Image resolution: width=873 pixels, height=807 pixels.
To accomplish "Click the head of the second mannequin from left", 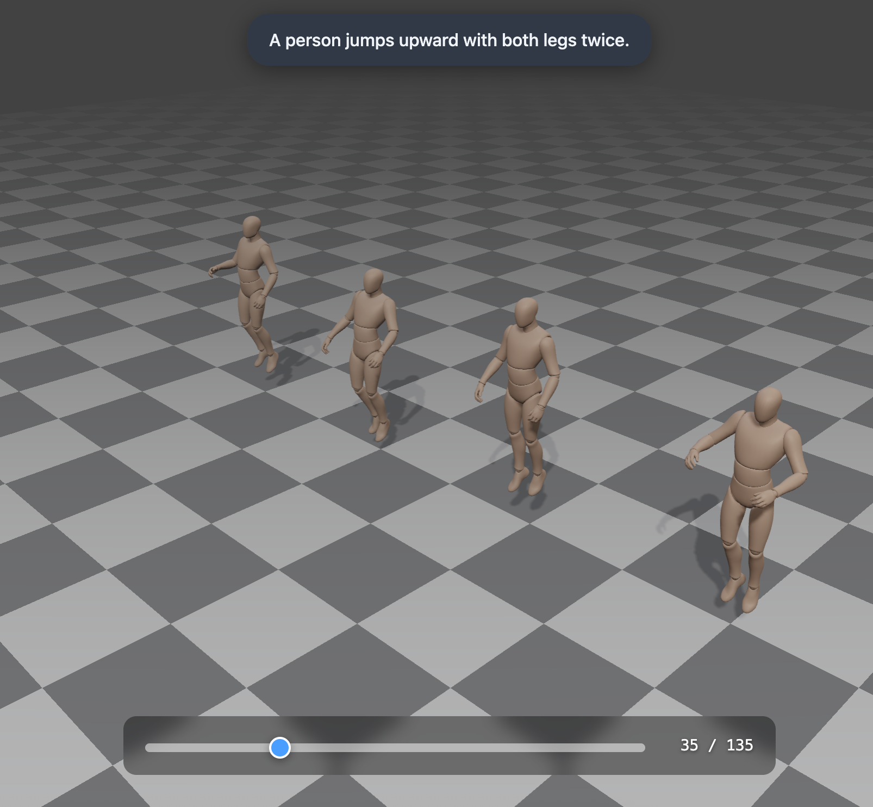I will coord(373,281).
